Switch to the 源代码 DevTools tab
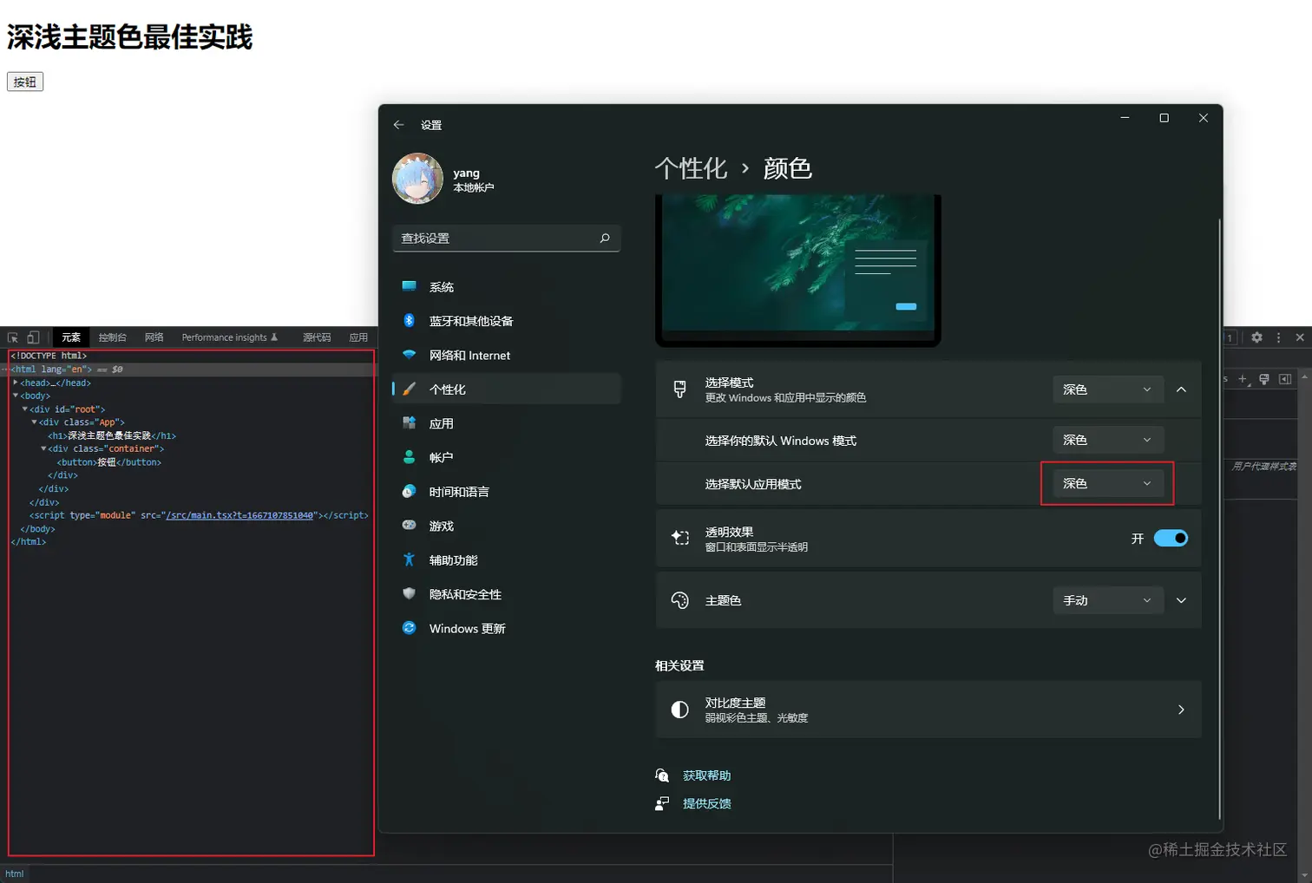Image resolution: width=1312 pixels, height=883 pixels. pyautogui.click(x=317, y=337)
